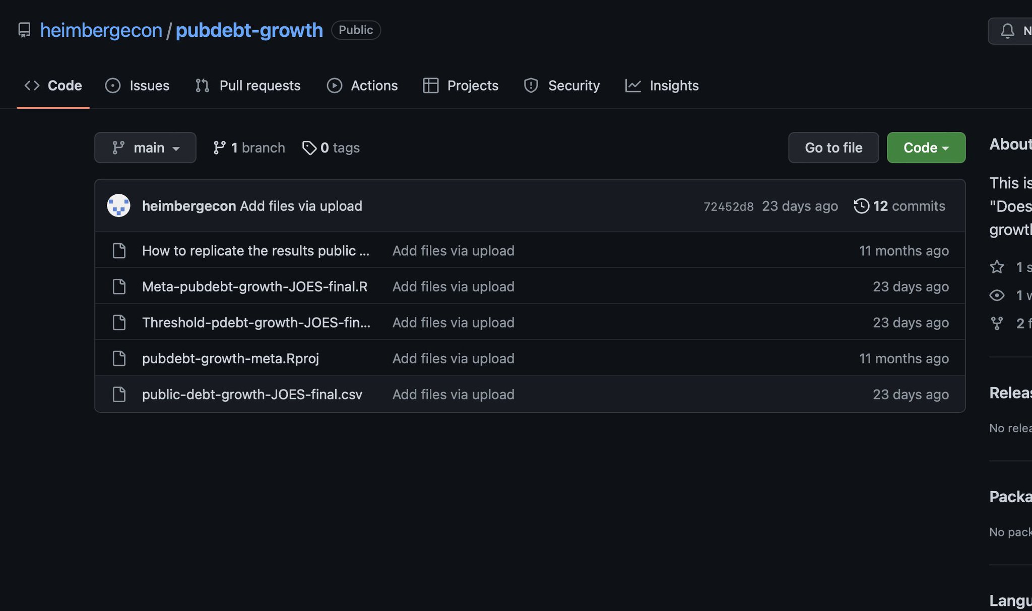Click the tags label icon

[309, 148]
